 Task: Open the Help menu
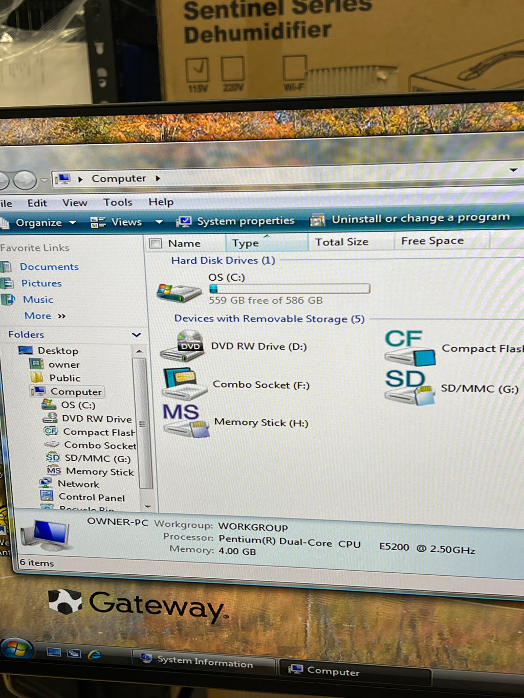161,202
